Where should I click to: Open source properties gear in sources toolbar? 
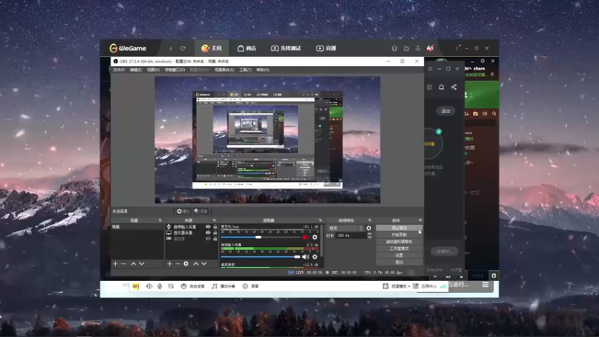tap(186, 264)
